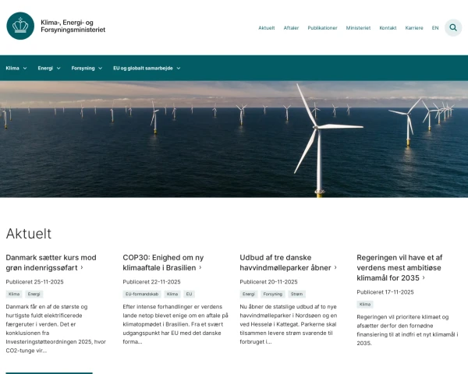Navigate to Ministeriet section
468x374 pixels.
click(358, 28)
